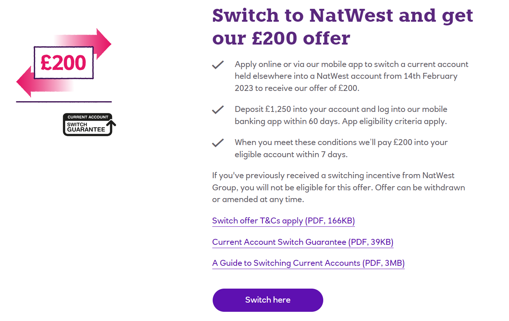Click the purple line under the £200 graphic
509x321 pixels.
click(x=64, y=102)
